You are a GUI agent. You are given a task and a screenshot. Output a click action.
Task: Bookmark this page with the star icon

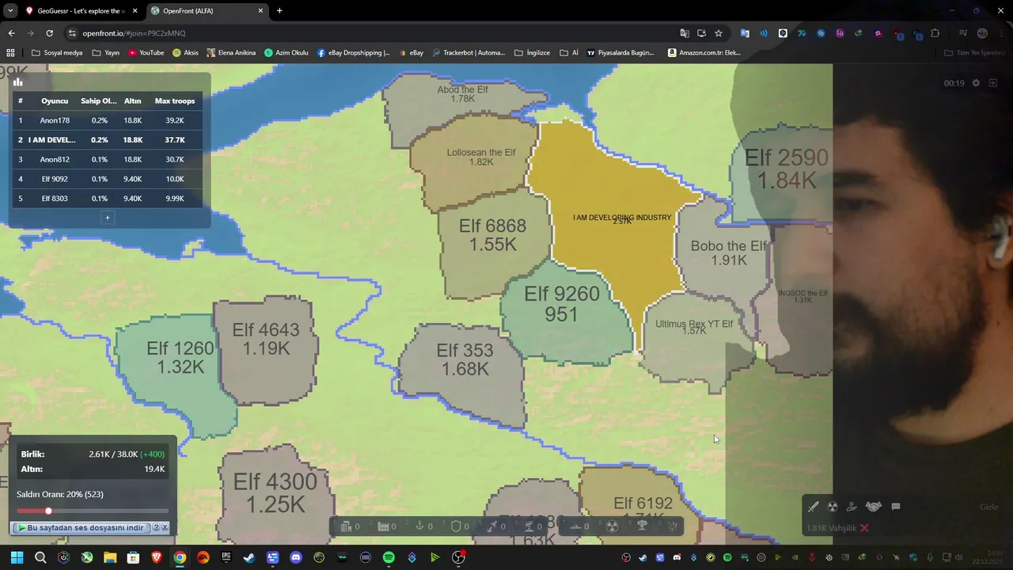719,33
